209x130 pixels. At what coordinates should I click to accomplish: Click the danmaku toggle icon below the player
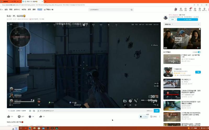(30, 111)
